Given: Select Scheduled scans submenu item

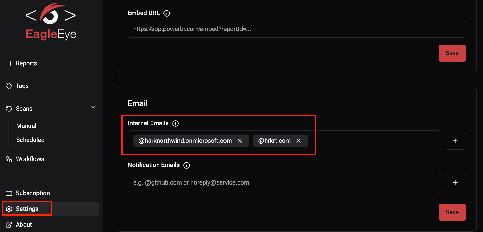Looking at the screenshot, I should [x=30, y=140].
